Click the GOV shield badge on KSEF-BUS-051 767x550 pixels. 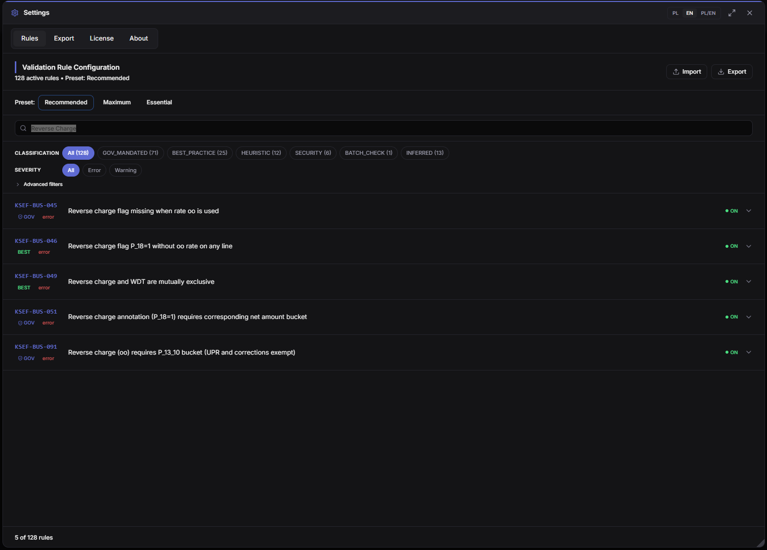point(26,323)
